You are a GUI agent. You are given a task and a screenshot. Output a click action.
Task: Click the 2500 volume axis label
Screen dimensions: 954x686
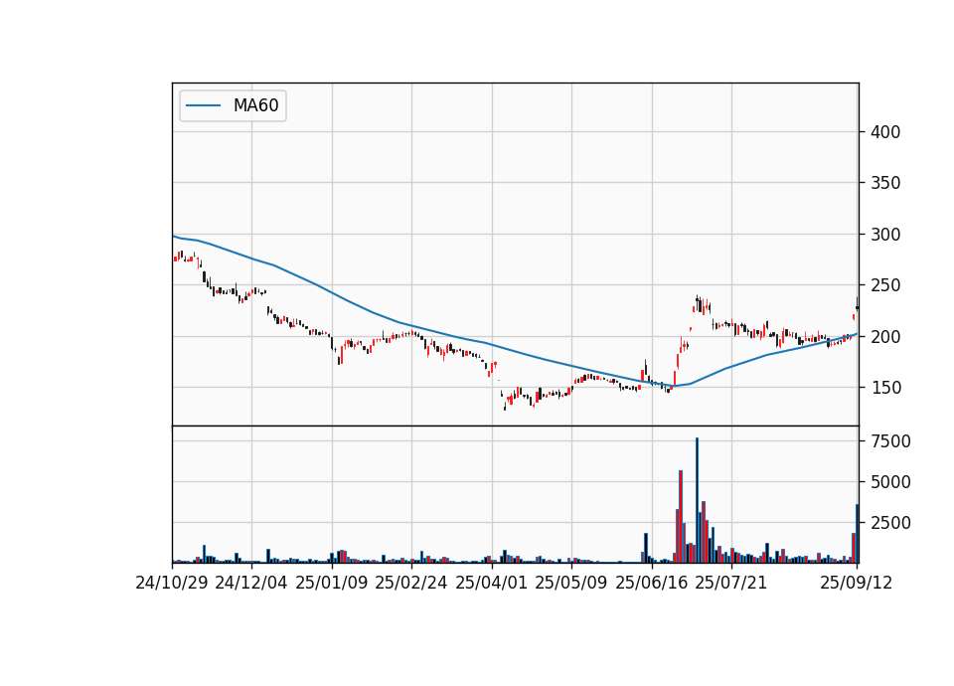890,523
